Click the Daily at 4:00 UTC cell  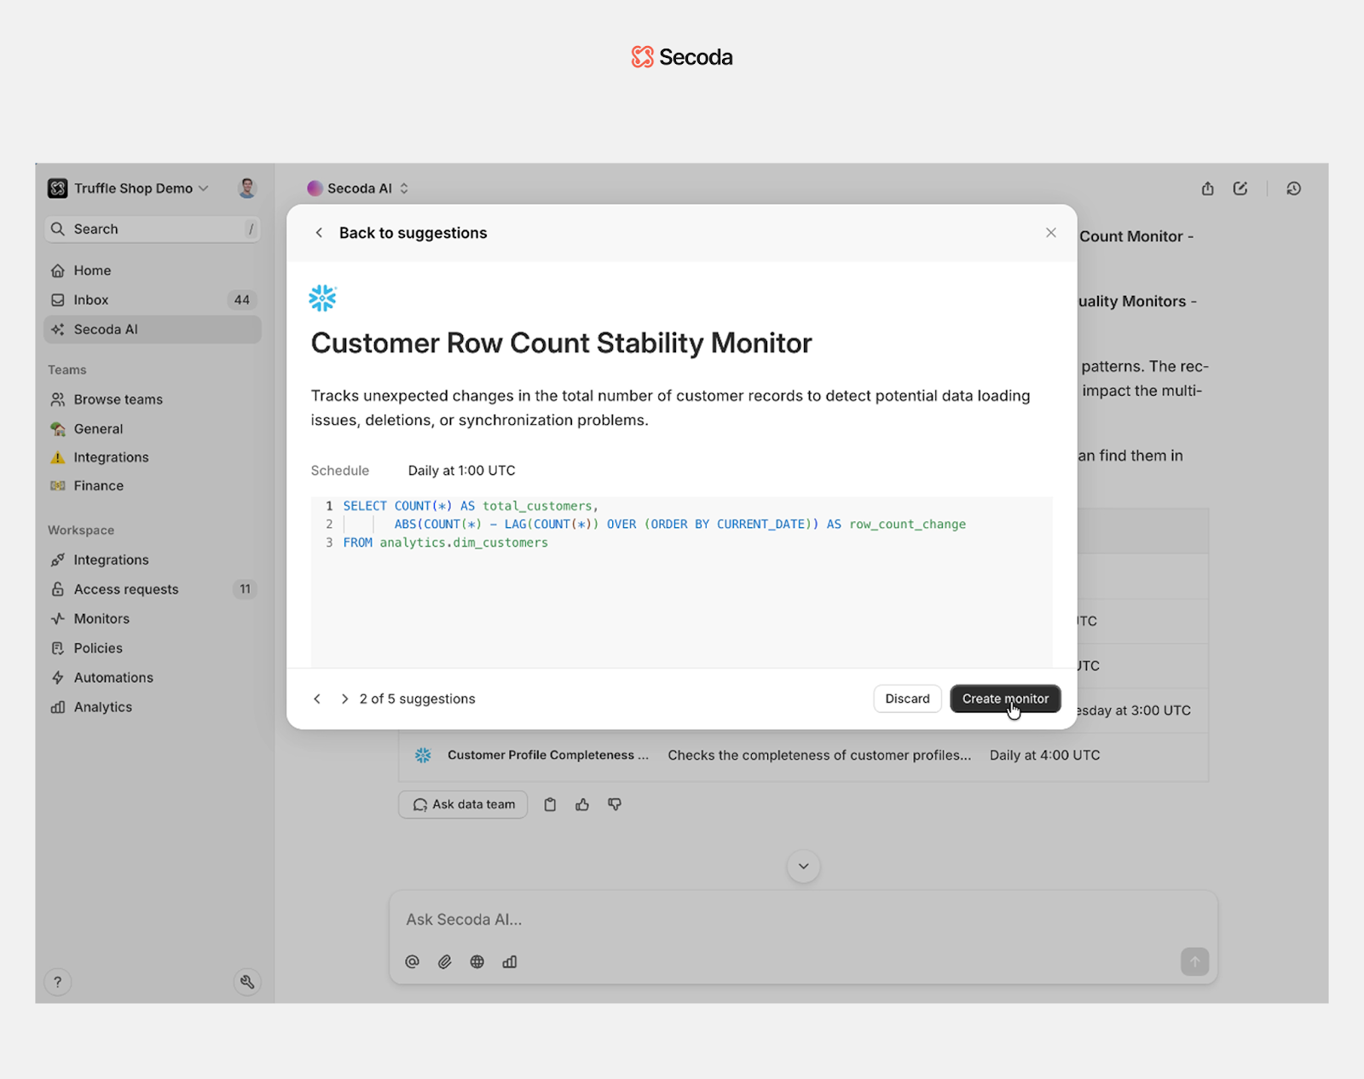tap(1044, 756)
